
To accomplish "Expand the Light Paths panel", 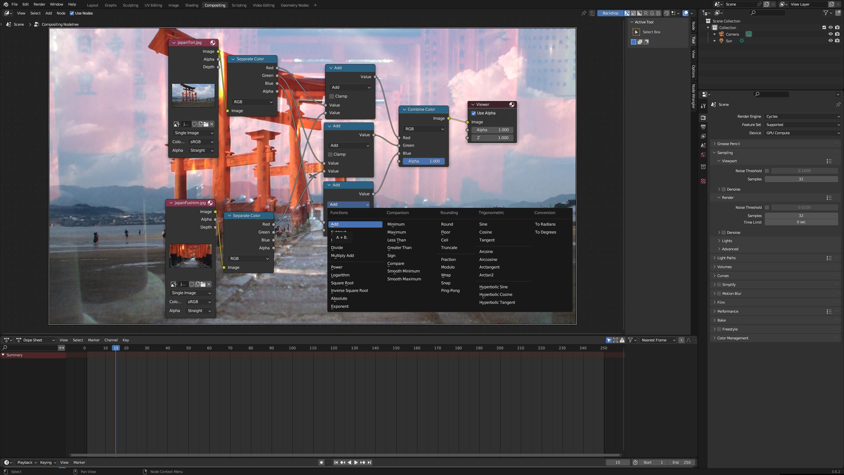I will tap(775, 258).
